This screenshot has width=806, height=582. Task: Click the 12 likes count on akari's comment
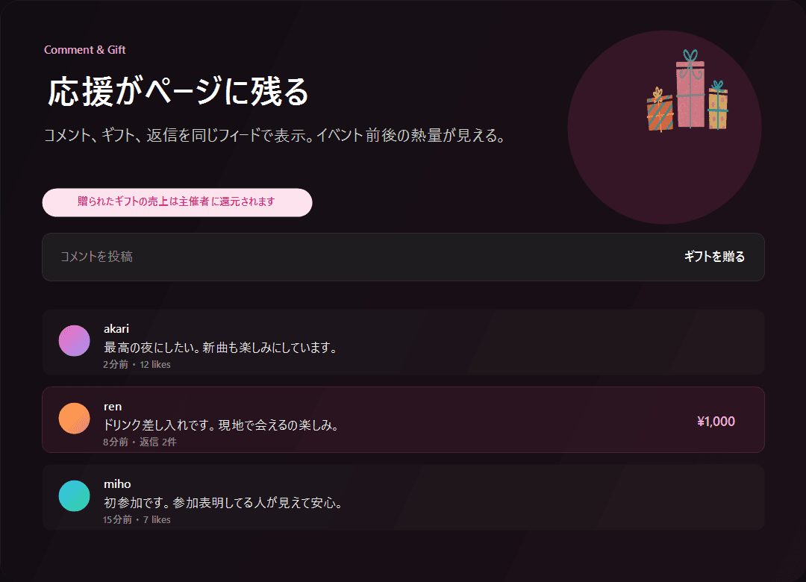[x=155, y=365]
